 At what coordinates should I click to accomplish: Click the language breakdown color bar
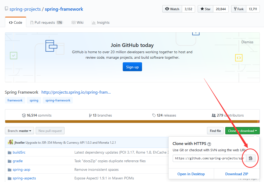(132, 122)
